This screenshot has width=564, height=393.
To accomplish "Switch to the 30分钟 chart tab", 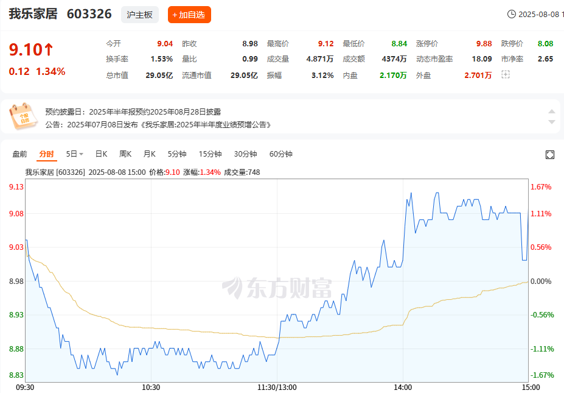I will click(245, 154).
